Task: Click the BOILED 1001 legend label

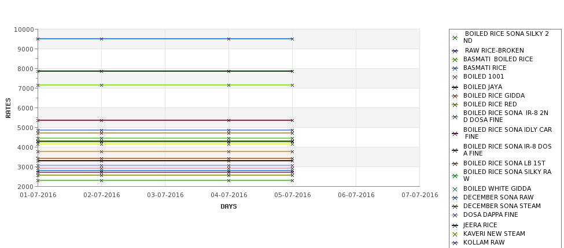Action: coord(484,76)
